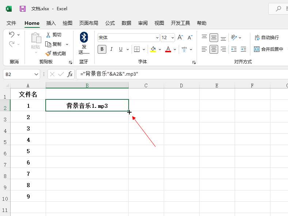The image size is (288, 216).
Task: Click inside the formula bar text
Action: coord(109,74)
